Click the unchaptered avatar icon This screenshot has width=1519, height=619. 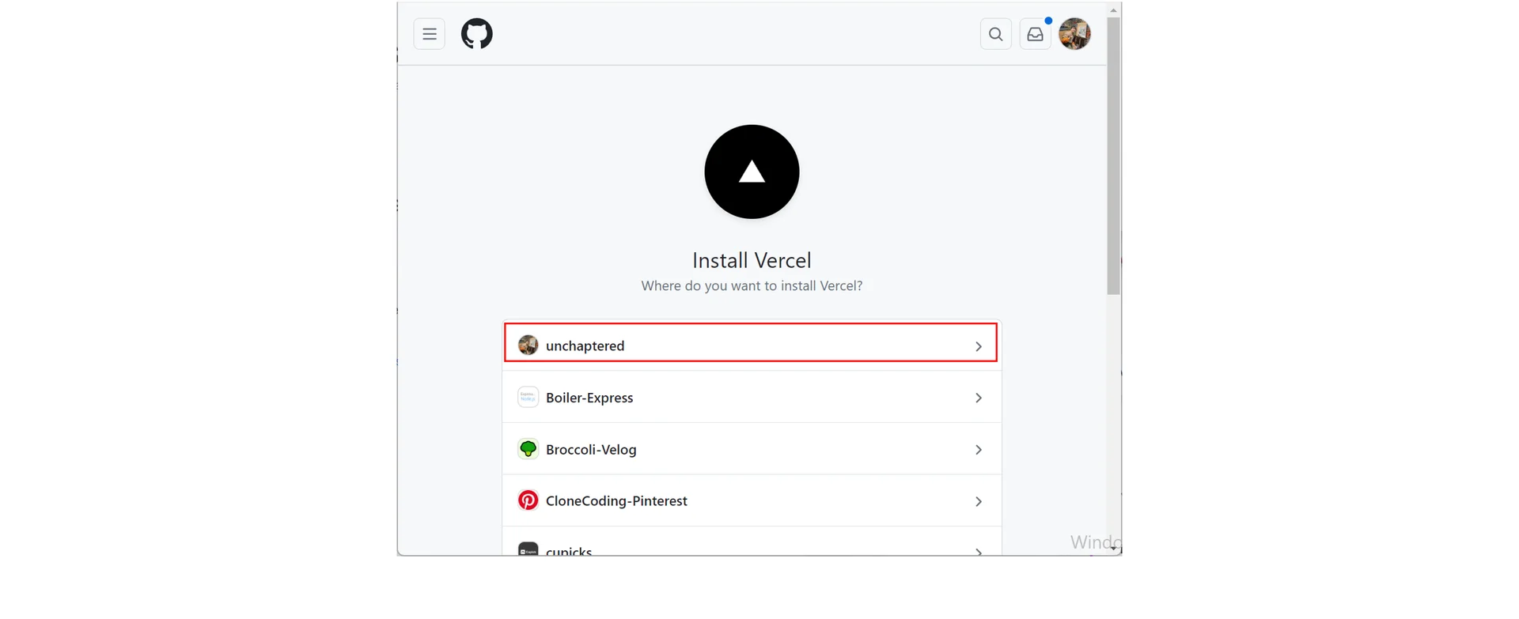[x=528, y=345]
